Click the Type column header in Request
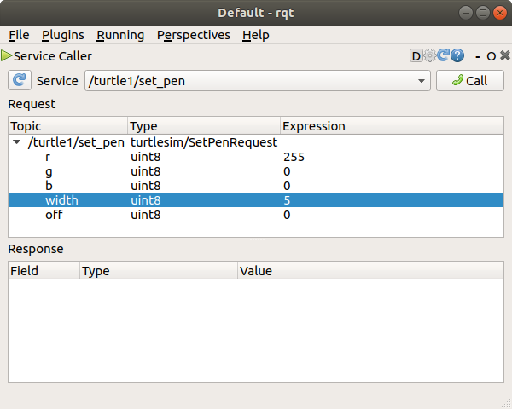This screenshot has width=512, height=409. pyautogui.click(x=204, y=126)
